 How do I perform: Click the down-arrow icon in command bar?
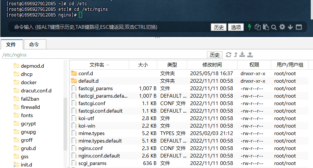coord(290,27)
